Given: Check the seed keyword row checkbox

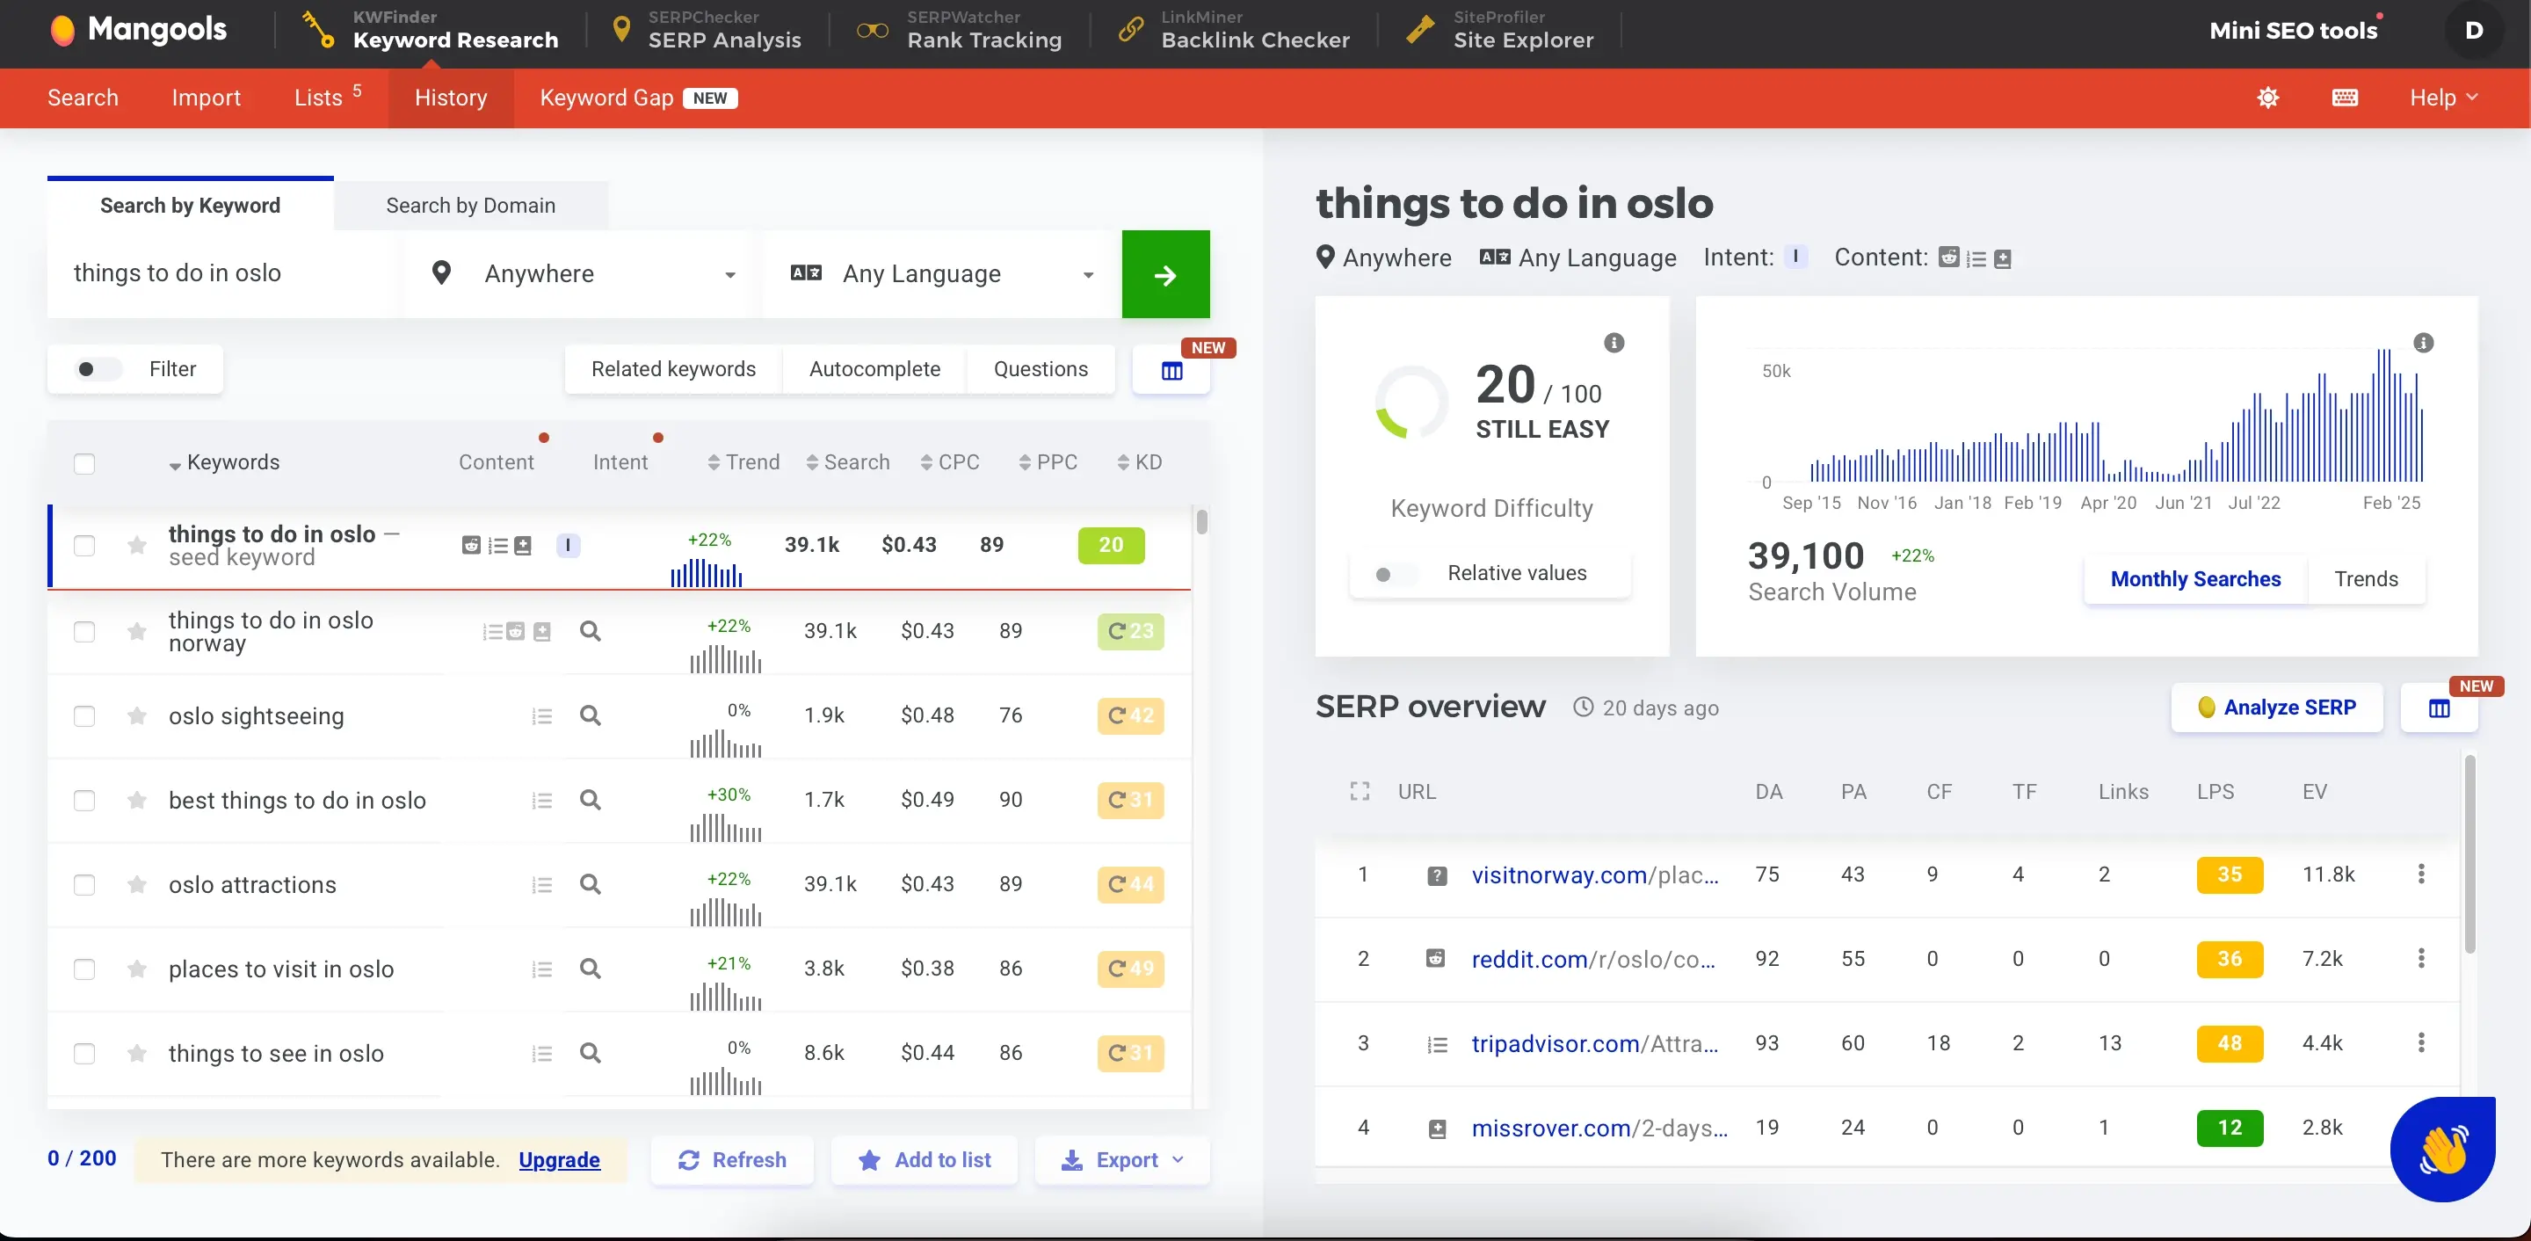Looking at the screenshot, I should (x=84, y=545).
